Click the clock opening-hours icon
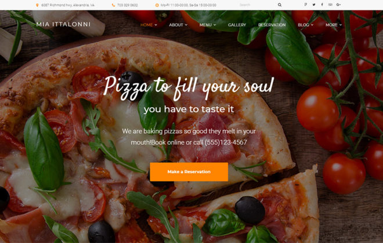Viewport: 383px width, 243px height. (x=157, y=5)
